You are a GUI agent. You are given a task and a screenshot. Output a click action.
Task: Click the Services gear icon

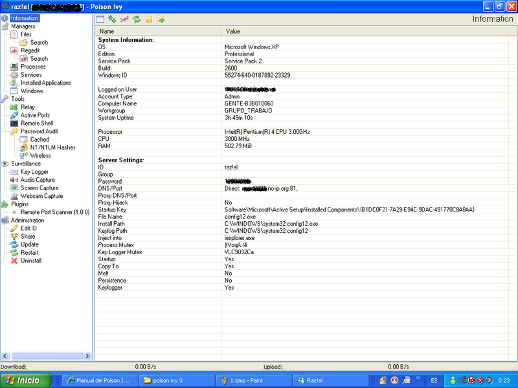(14, 75)
